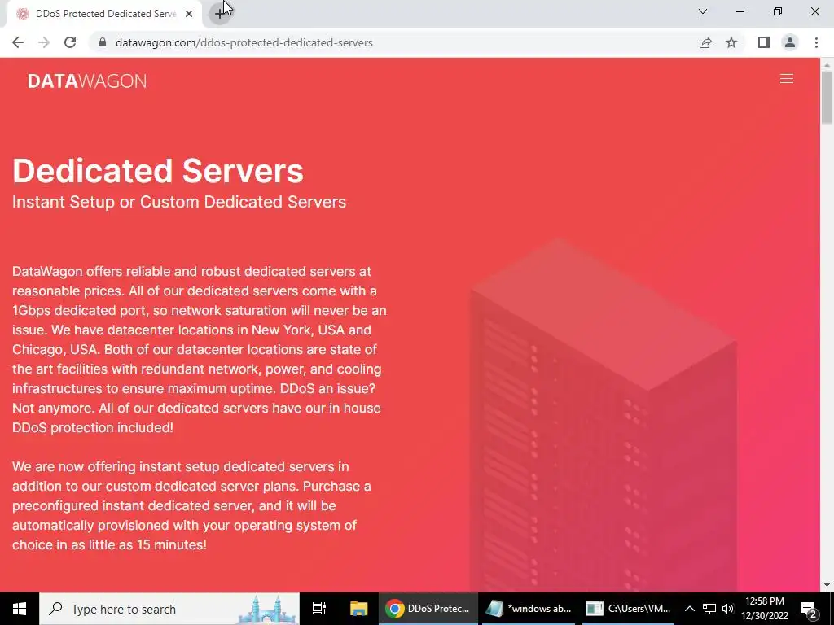Open the hamburger menu on DataWagon page
Image resolution: width=834 pixels, height=625 pixels.
coord(786,79)
